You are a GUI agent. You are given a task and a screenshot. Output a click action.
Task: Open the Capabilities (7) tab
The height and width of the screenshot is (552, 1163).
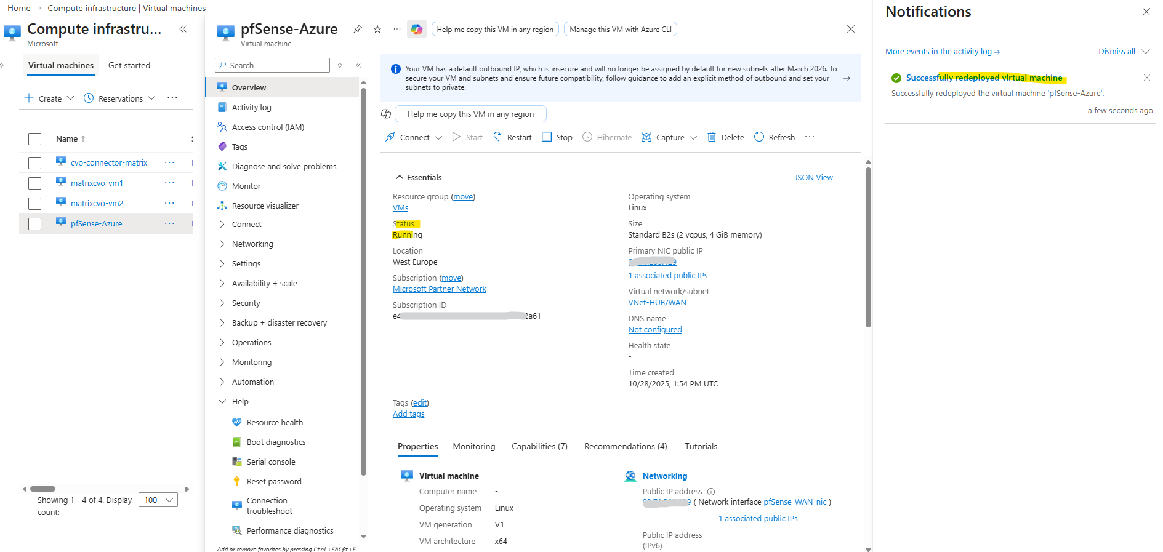point(539,446)
